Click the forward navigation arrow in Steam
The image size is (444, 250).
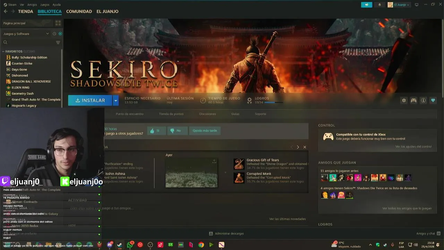tap(13, 11)
